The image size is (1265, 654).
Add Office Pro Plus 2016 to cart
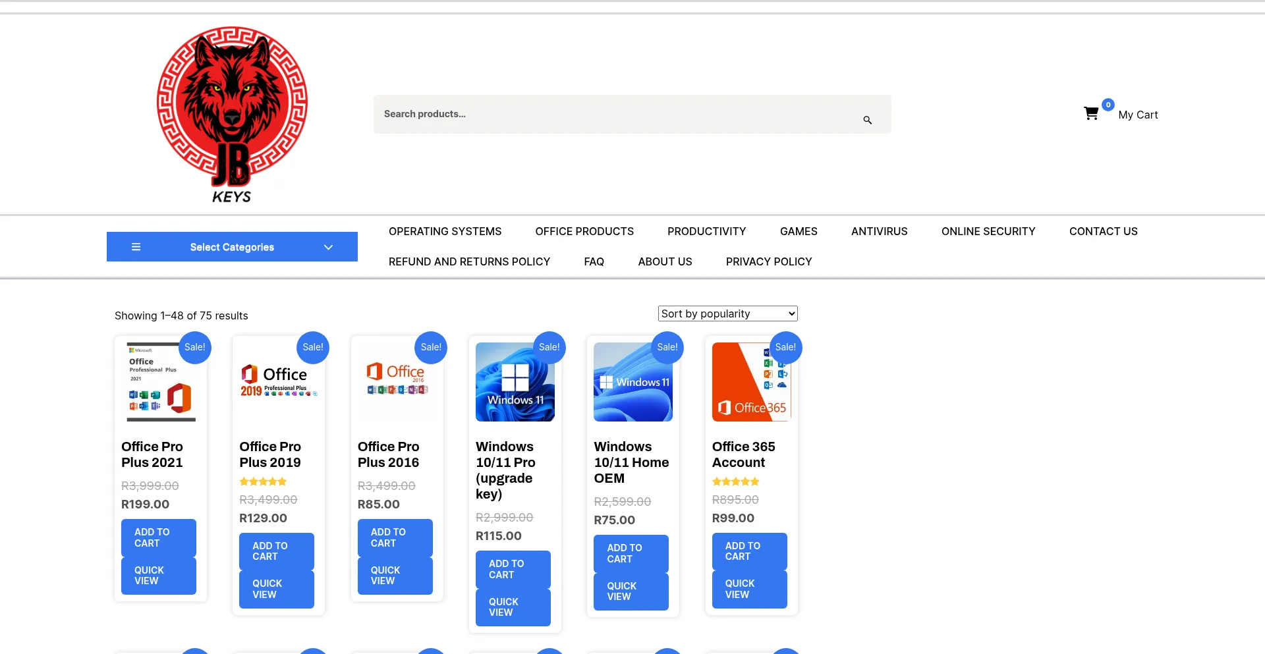pos(395,537)
